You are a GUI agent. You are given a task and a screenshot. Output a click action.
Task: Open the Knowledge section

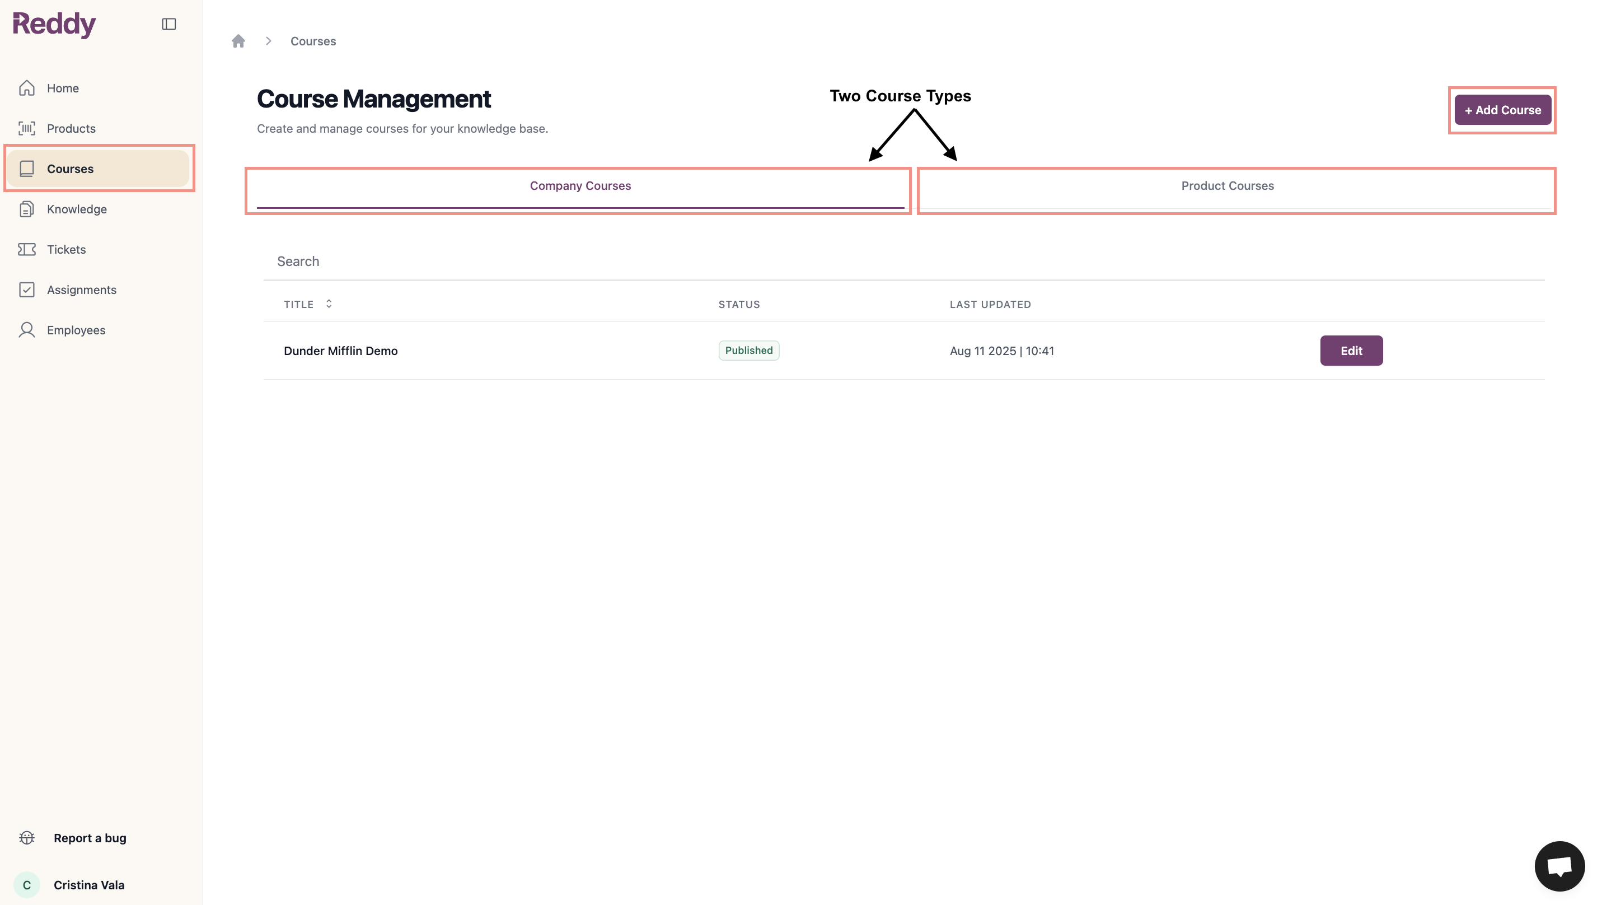(76, 209)
